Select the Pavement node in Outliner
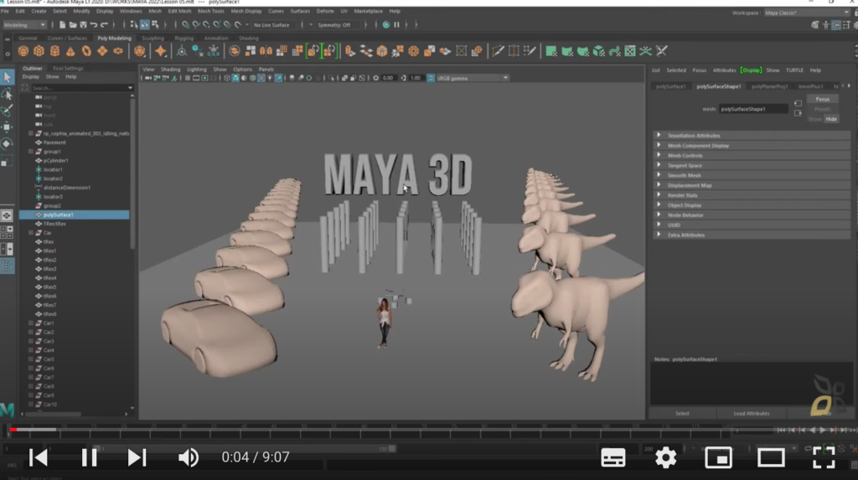The height and width of the screenshot is (480, 858). [54, 142]
